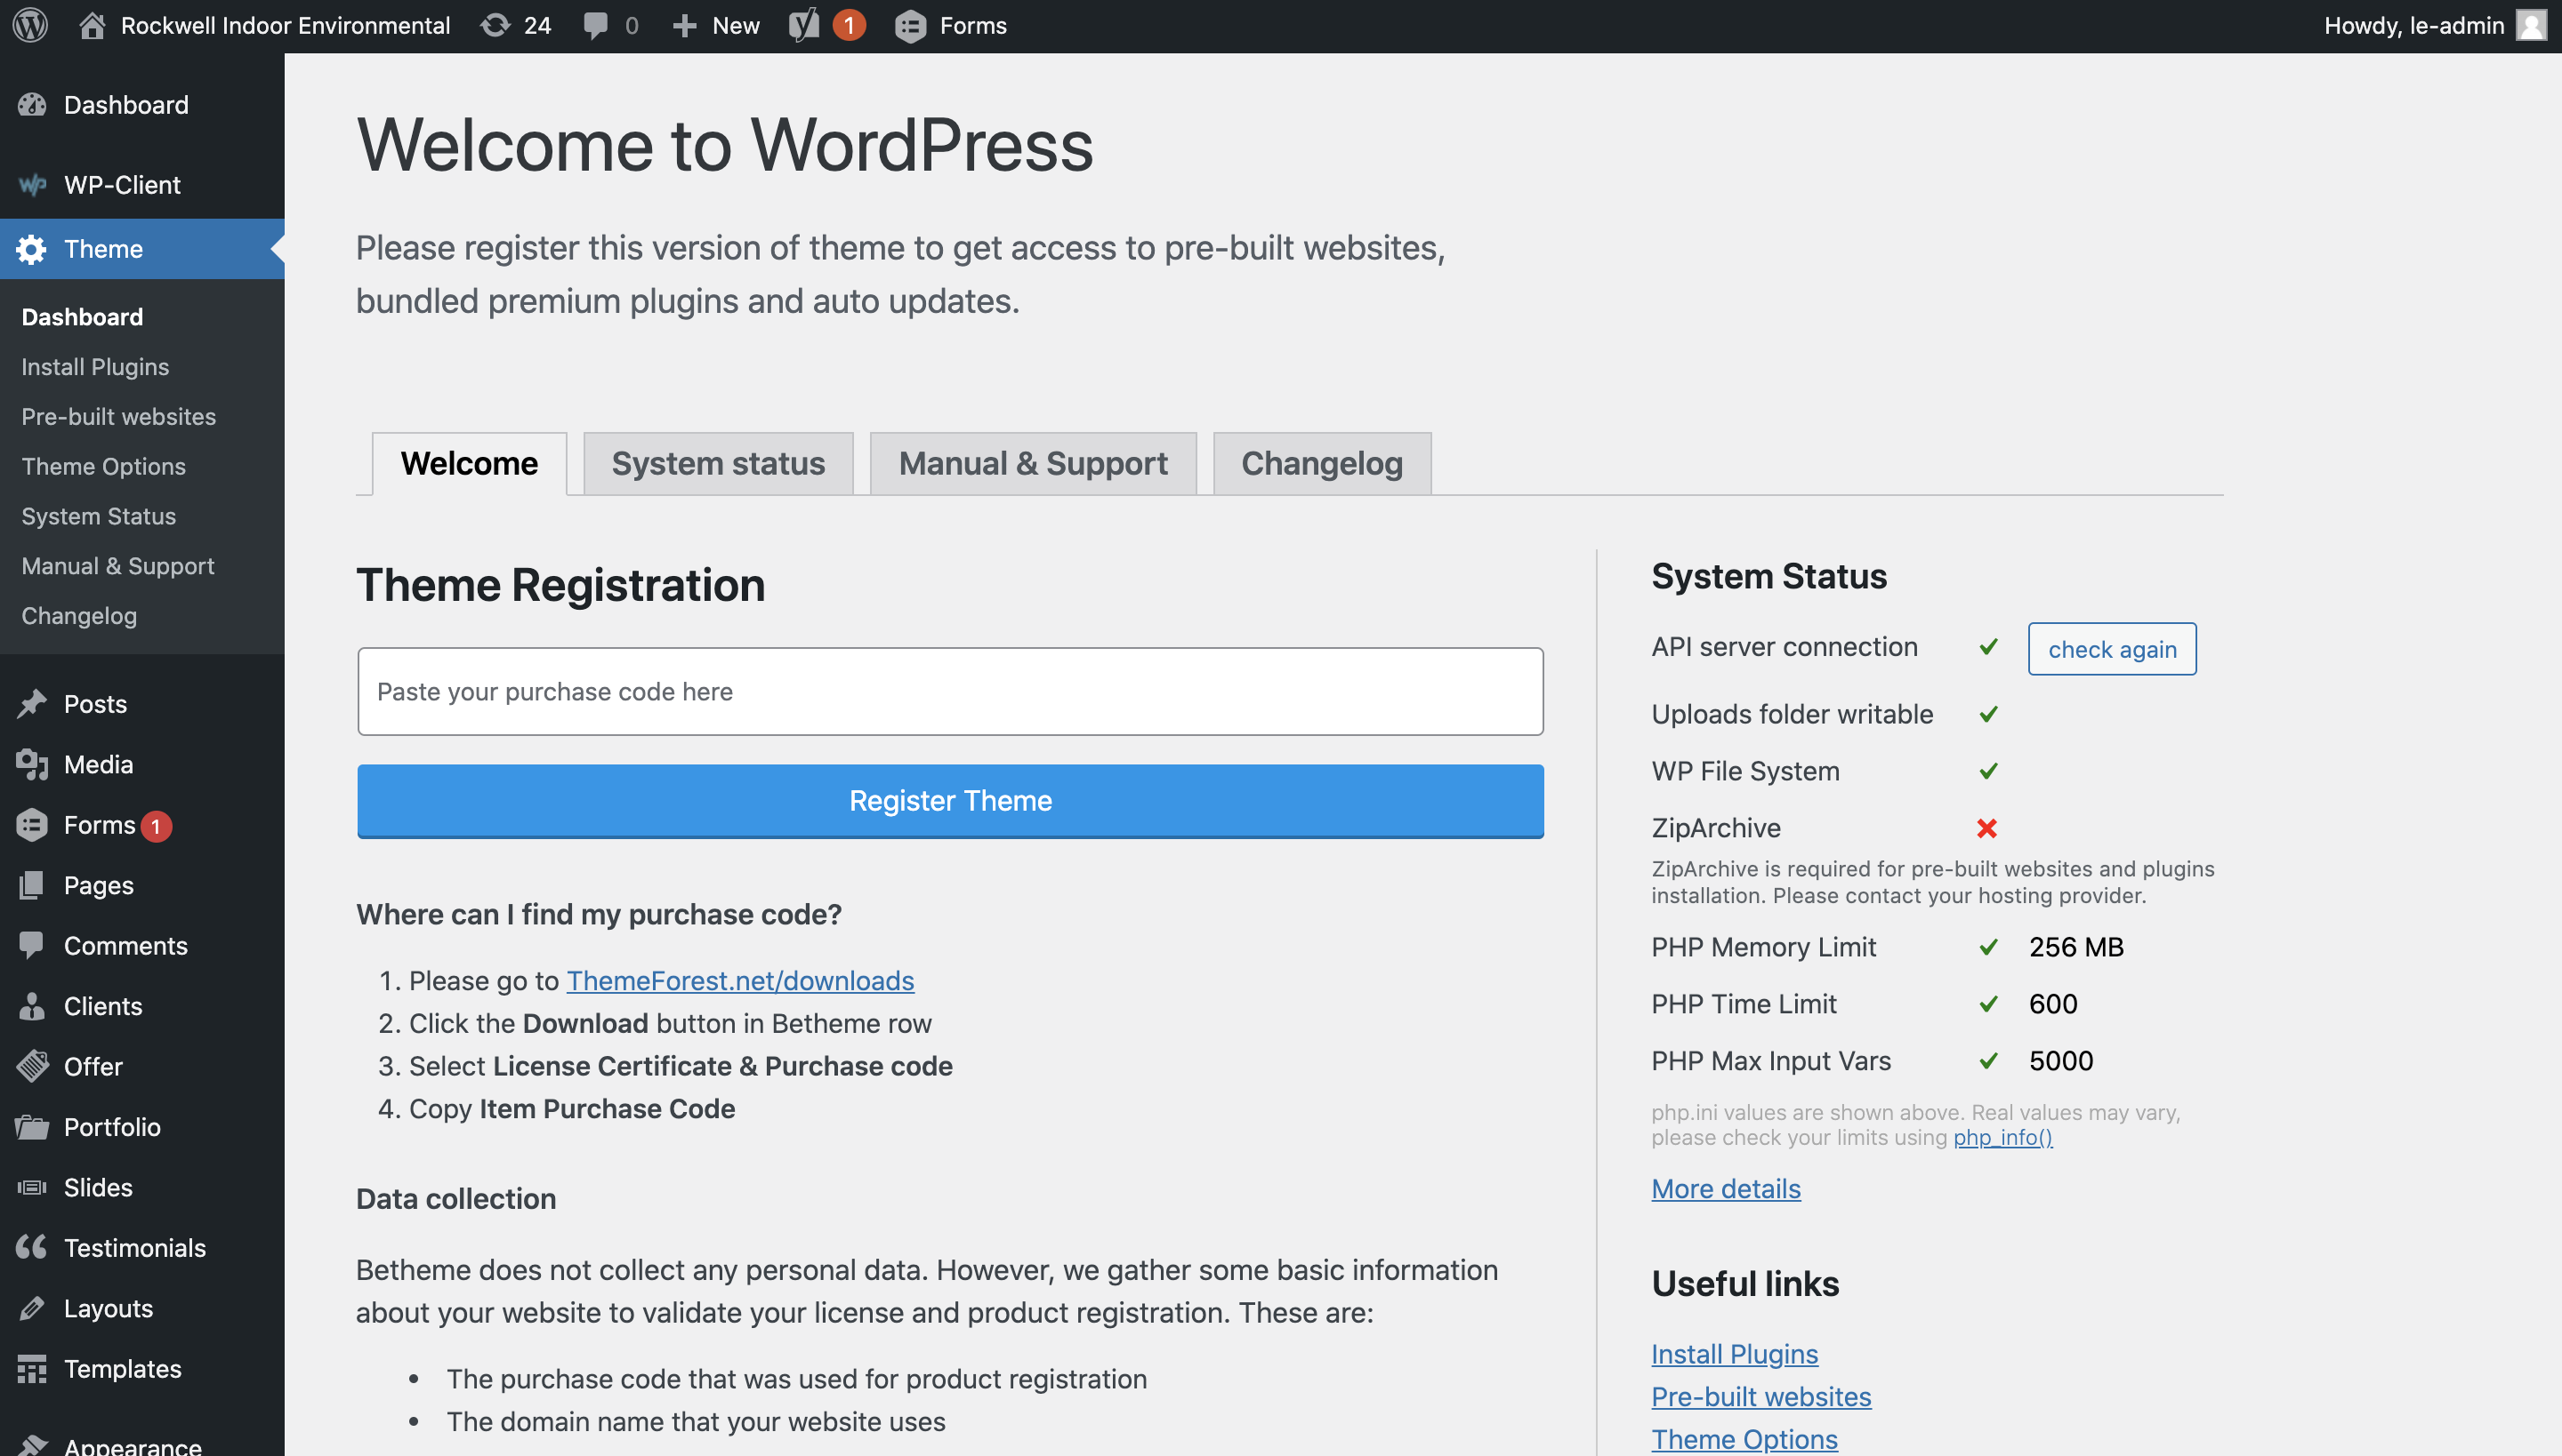
Task: Open the comments bubble icon in admin bar
Action: (595, 26)
